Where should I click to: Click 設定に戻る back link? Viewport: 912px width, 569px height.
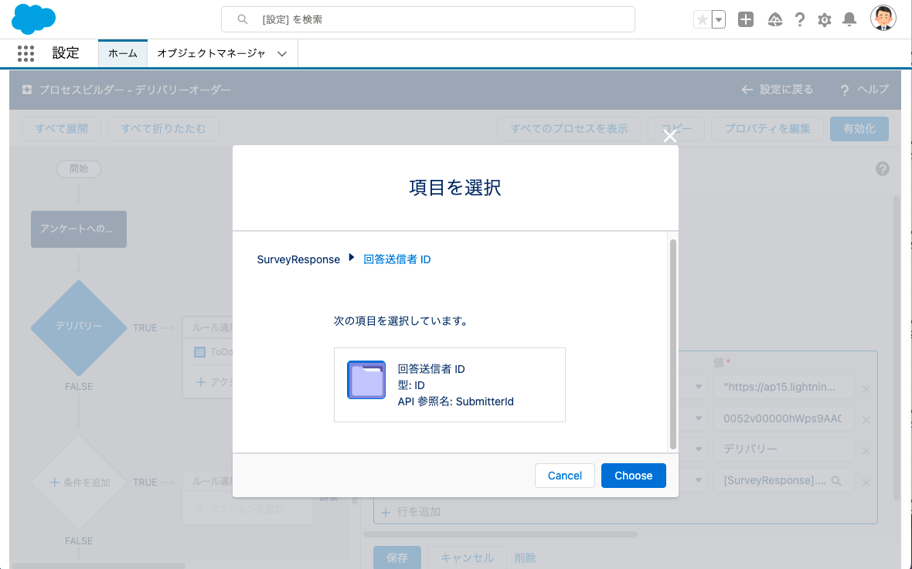[777, 90]
